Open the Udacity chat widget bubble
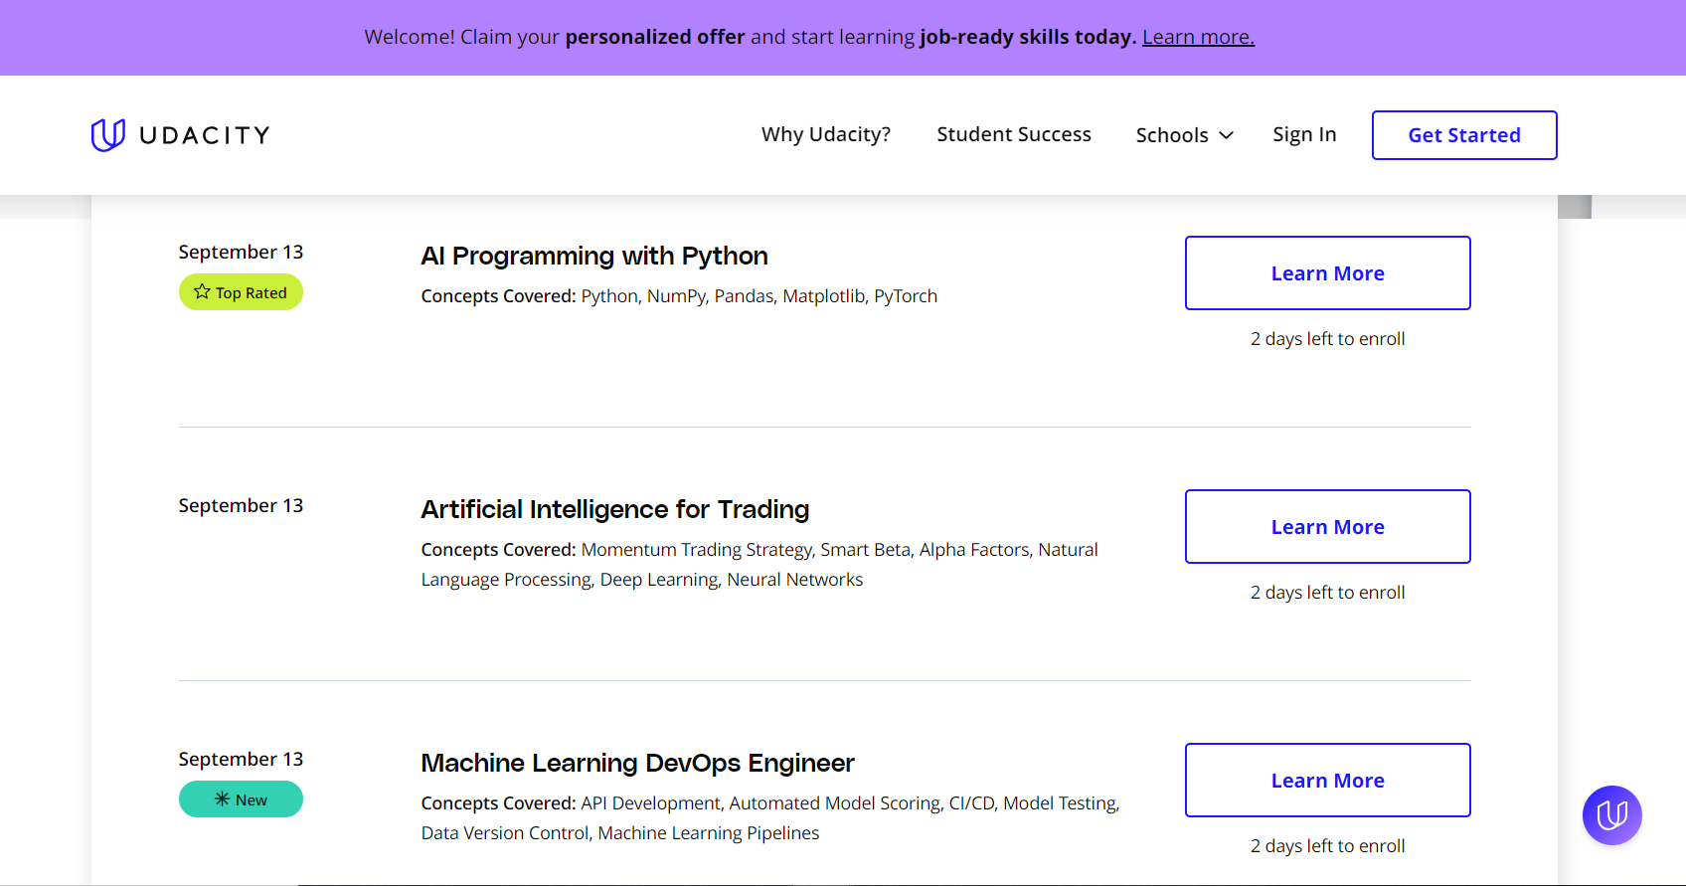The image size is (1686, 886). coord(1611,815)
